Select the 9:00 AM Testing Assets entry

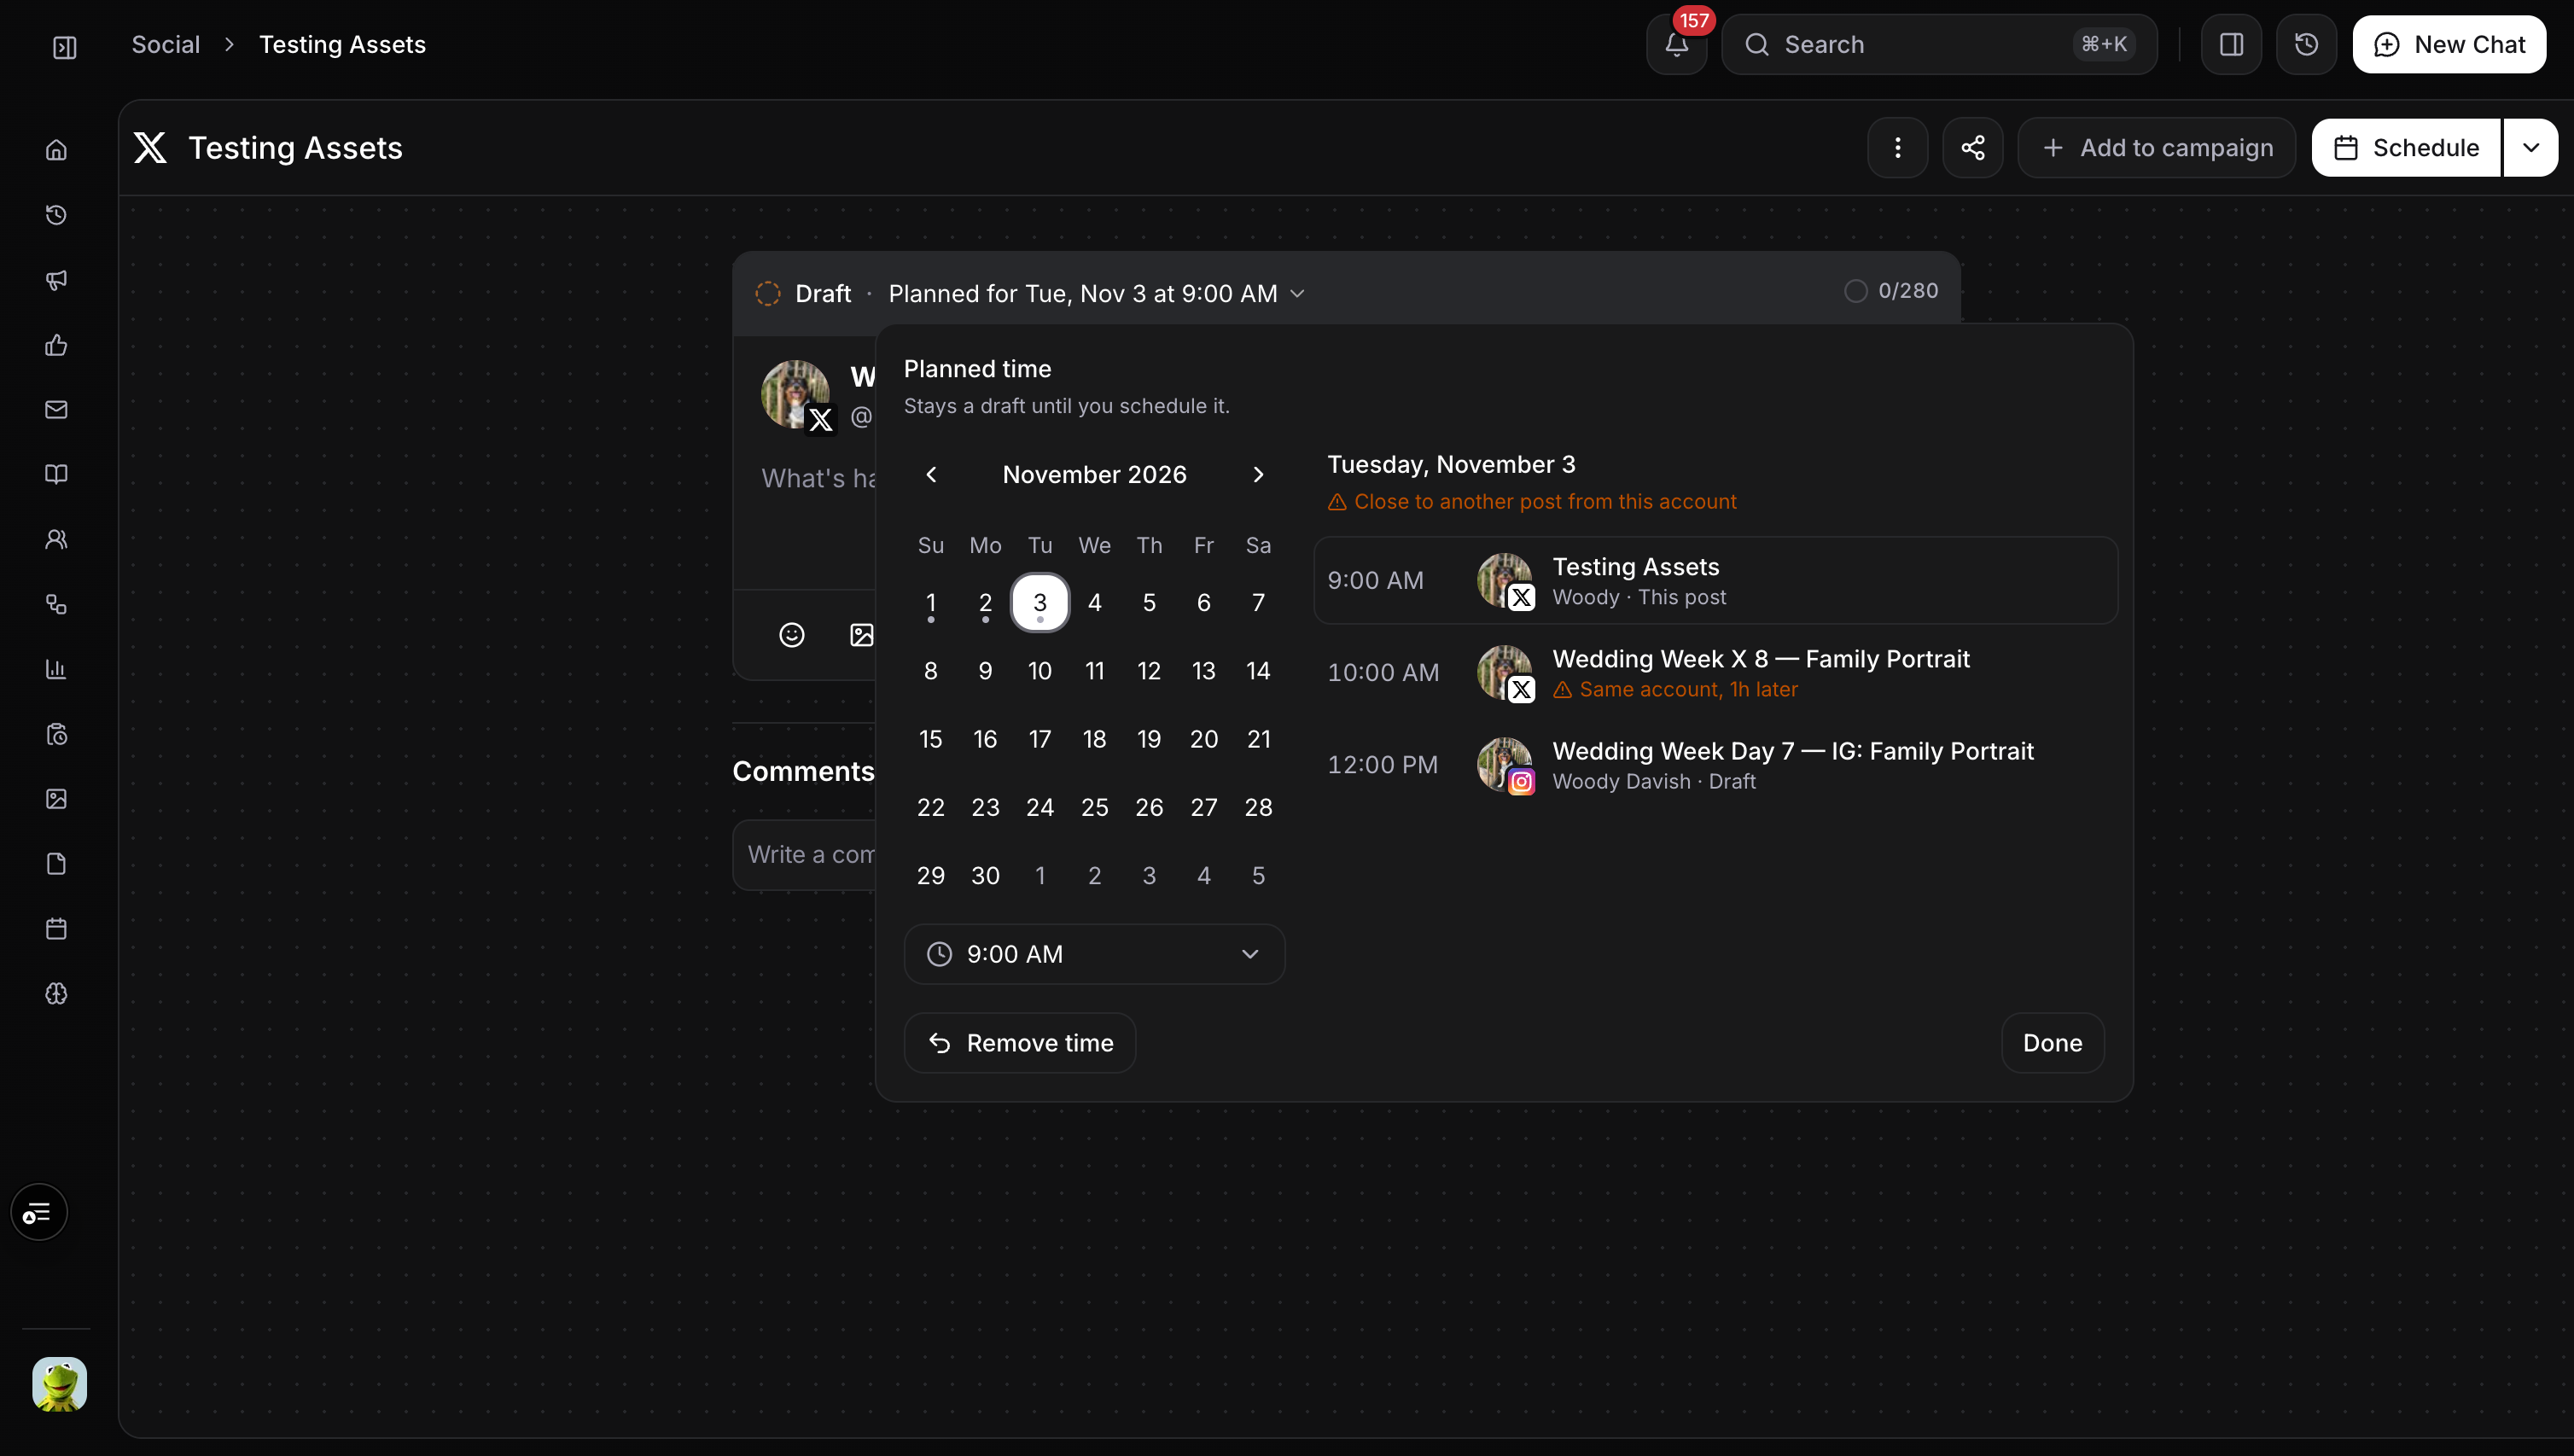tap(1715, 581)
